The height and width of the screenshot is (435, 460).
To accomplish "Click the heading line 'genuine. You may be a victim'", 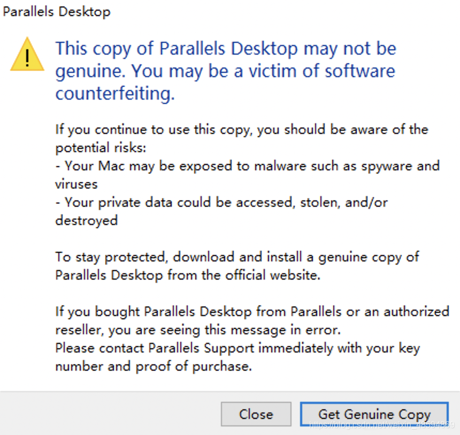I will coord(225,71).
